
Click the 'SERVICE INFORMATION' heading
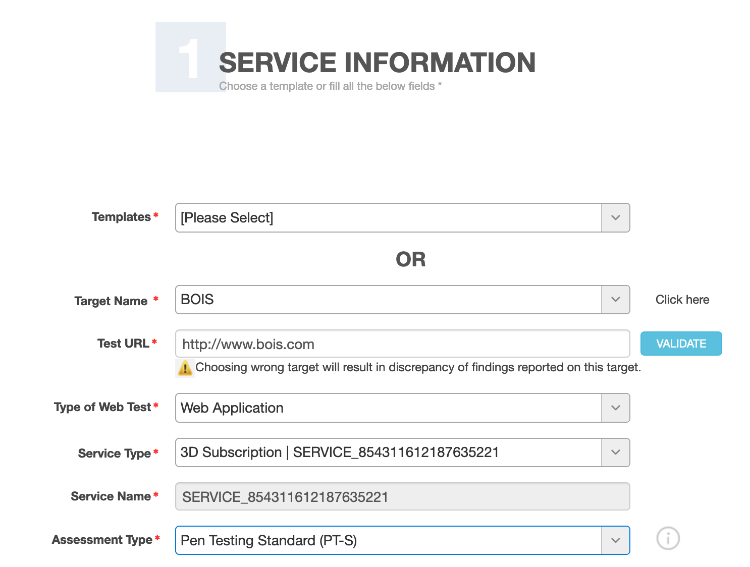tap(377, 63)
